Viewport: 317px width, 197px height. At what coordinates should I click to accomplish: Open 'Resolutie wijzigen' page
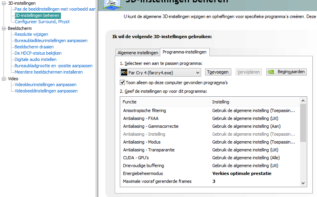[31, 34]
